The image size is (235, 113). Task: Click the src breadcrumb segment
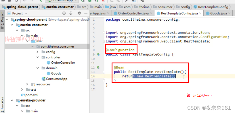coord(82,7)
